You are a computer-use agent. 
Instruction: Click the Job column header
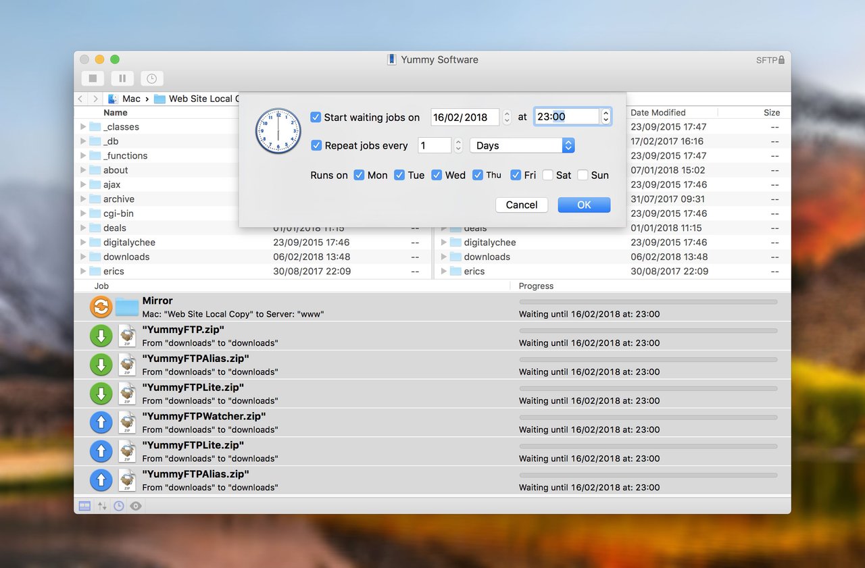pos(101,286)
